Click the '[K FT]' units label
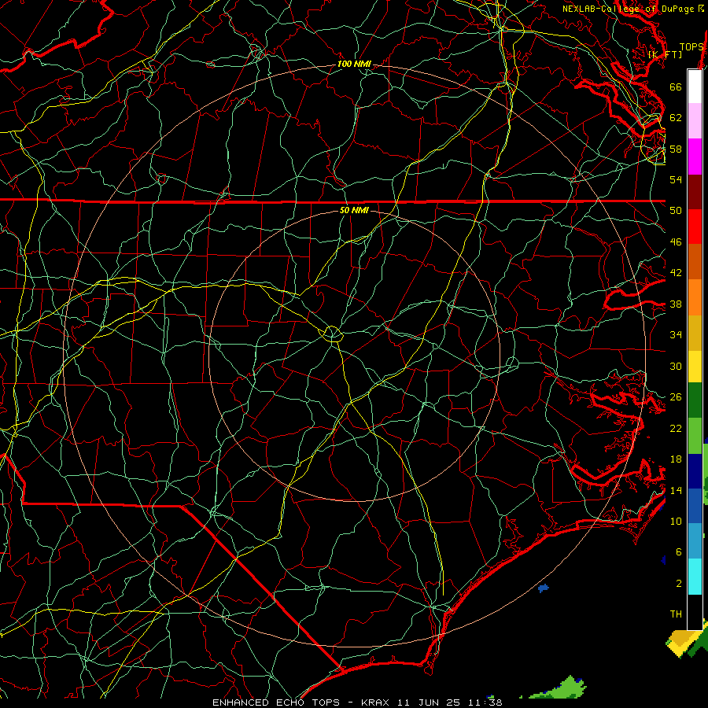708x708 pixels. [665, 54]
